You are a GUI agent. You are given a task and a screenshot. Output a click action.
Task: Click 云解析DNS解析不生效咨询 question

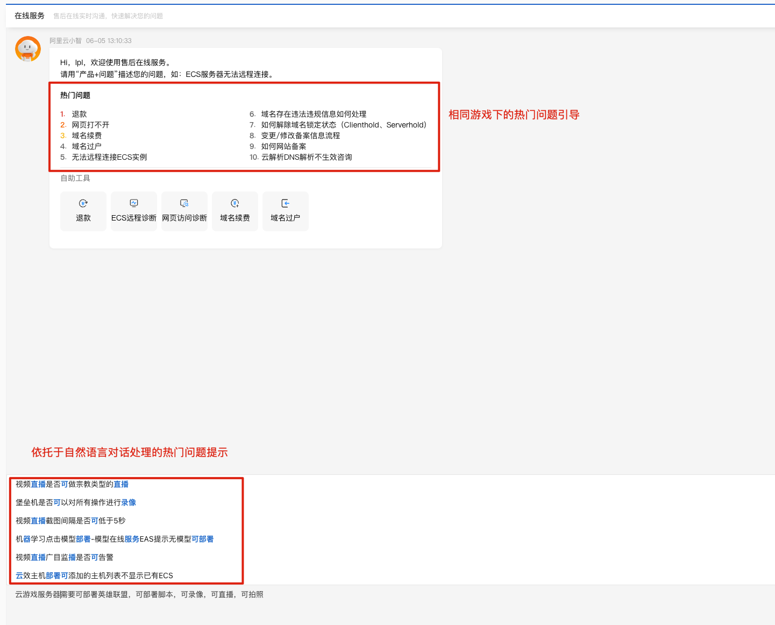coord(307,157)
